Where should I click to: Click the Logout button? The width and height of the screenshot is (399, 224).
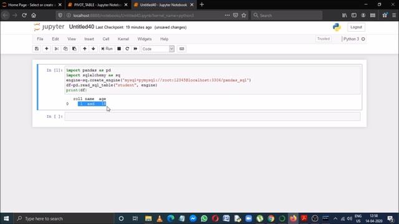coord(356,27)
